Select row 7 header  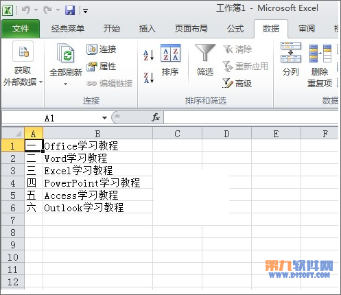tap(13, 220)
